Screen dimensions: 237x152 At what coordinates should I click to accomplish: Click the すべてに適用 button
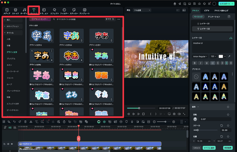[x=208, y=148]
